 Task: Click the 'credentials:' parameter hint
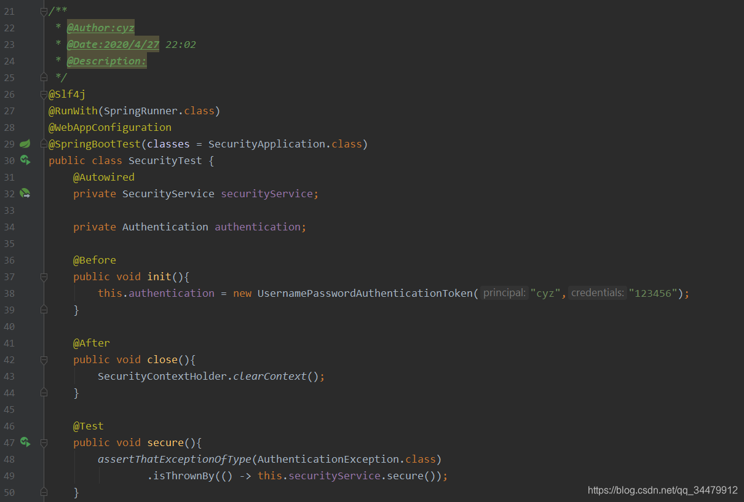(x=598, y=293)
